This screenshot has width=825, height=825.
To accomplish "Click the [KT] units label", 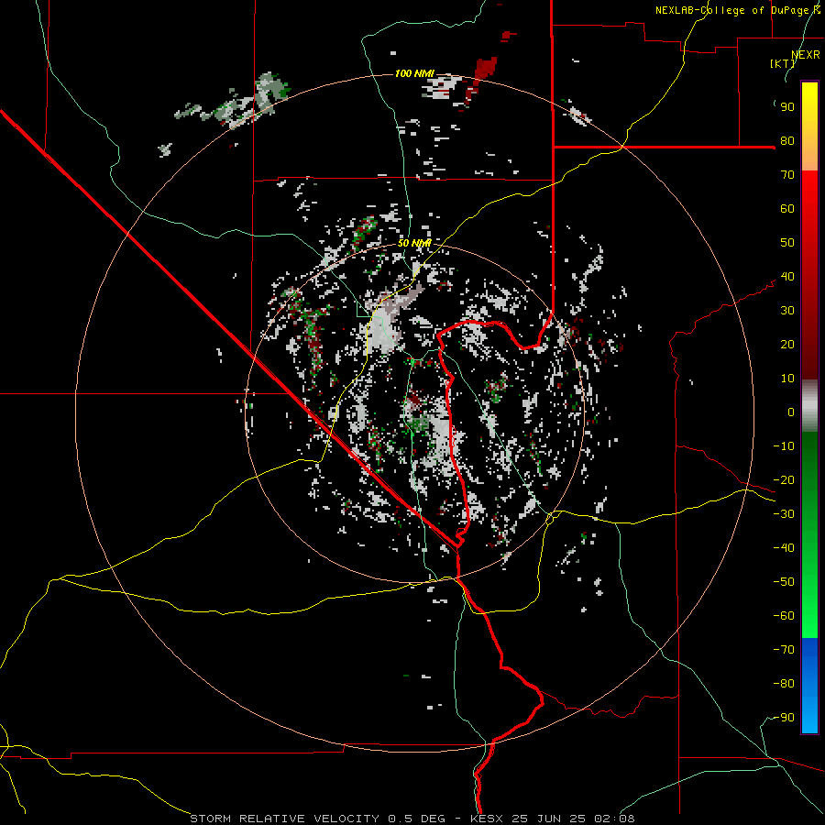I will coord(782,63).
